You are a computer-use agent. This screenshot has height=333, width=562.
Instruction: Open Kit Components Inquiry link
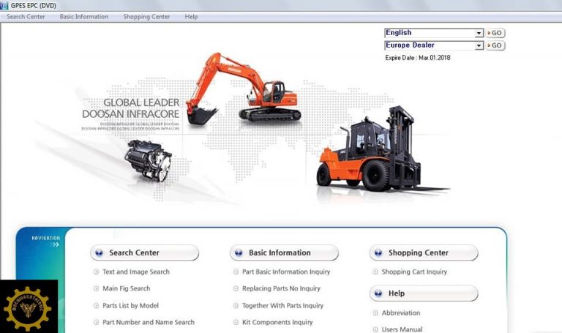point(277,322)
